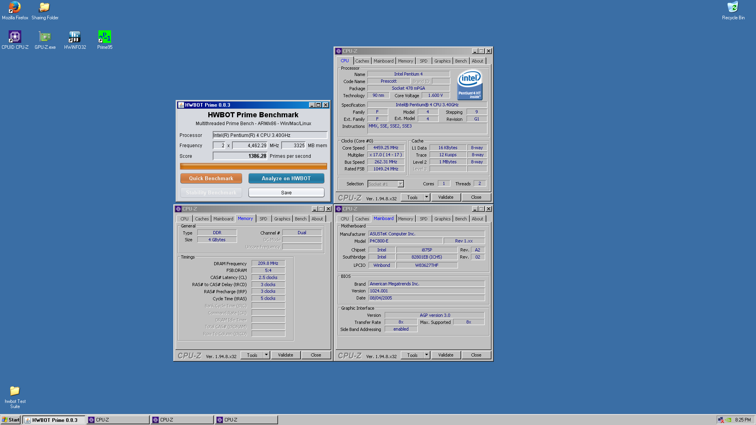
Task: Select the FSB:DRAM 5:4 ratio value
Action: click(x=268, y=270)
